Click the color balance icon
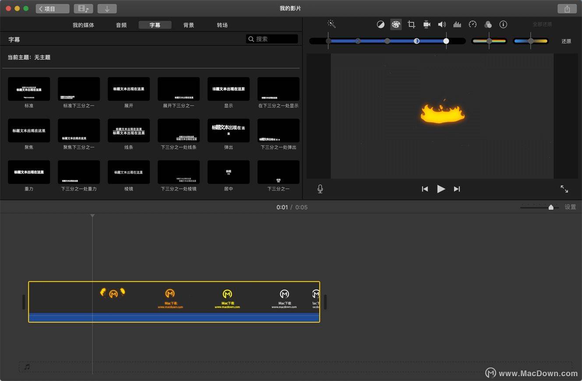This screenshot has width=582, height=381. (x=381, y=25)
